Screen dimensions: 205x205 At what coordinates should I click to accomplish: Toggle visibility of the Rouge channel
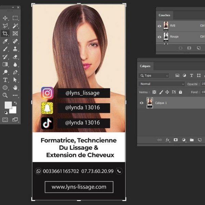(x=160, y=37)
